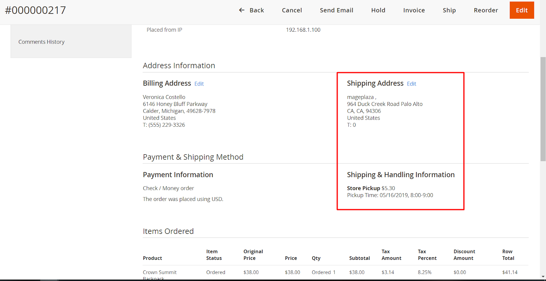Image resolution: width=546 pixels, height=281 pixels.
Task: Click the orange Edit button
Action: click(x=521, y=10)
